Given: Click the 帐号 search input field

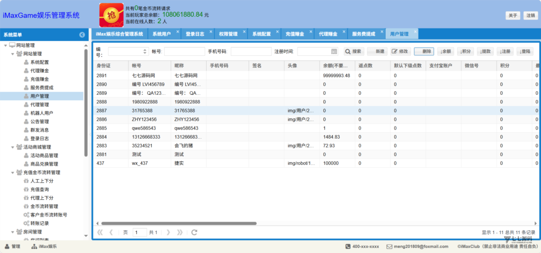Looking at the screenshot, I should click(184, 51).
